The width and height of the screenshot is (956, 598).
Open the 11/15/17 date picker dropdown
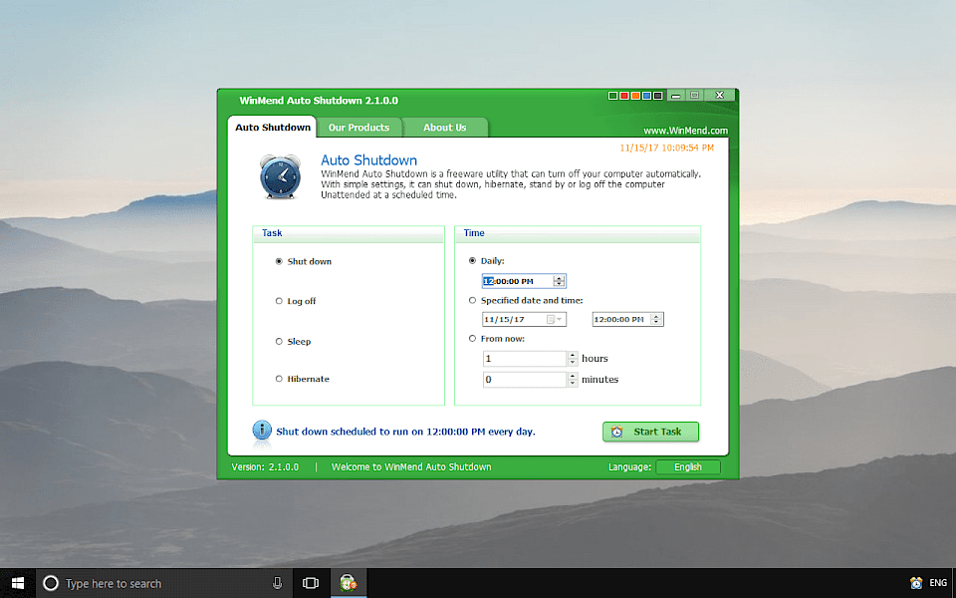[x=555, y=319]
